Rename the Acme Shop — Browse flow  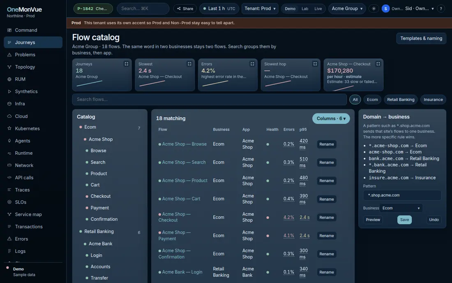click(x=326, y=144)
